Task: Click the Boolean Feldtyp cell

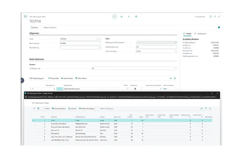Action: (x=103, y=137)
